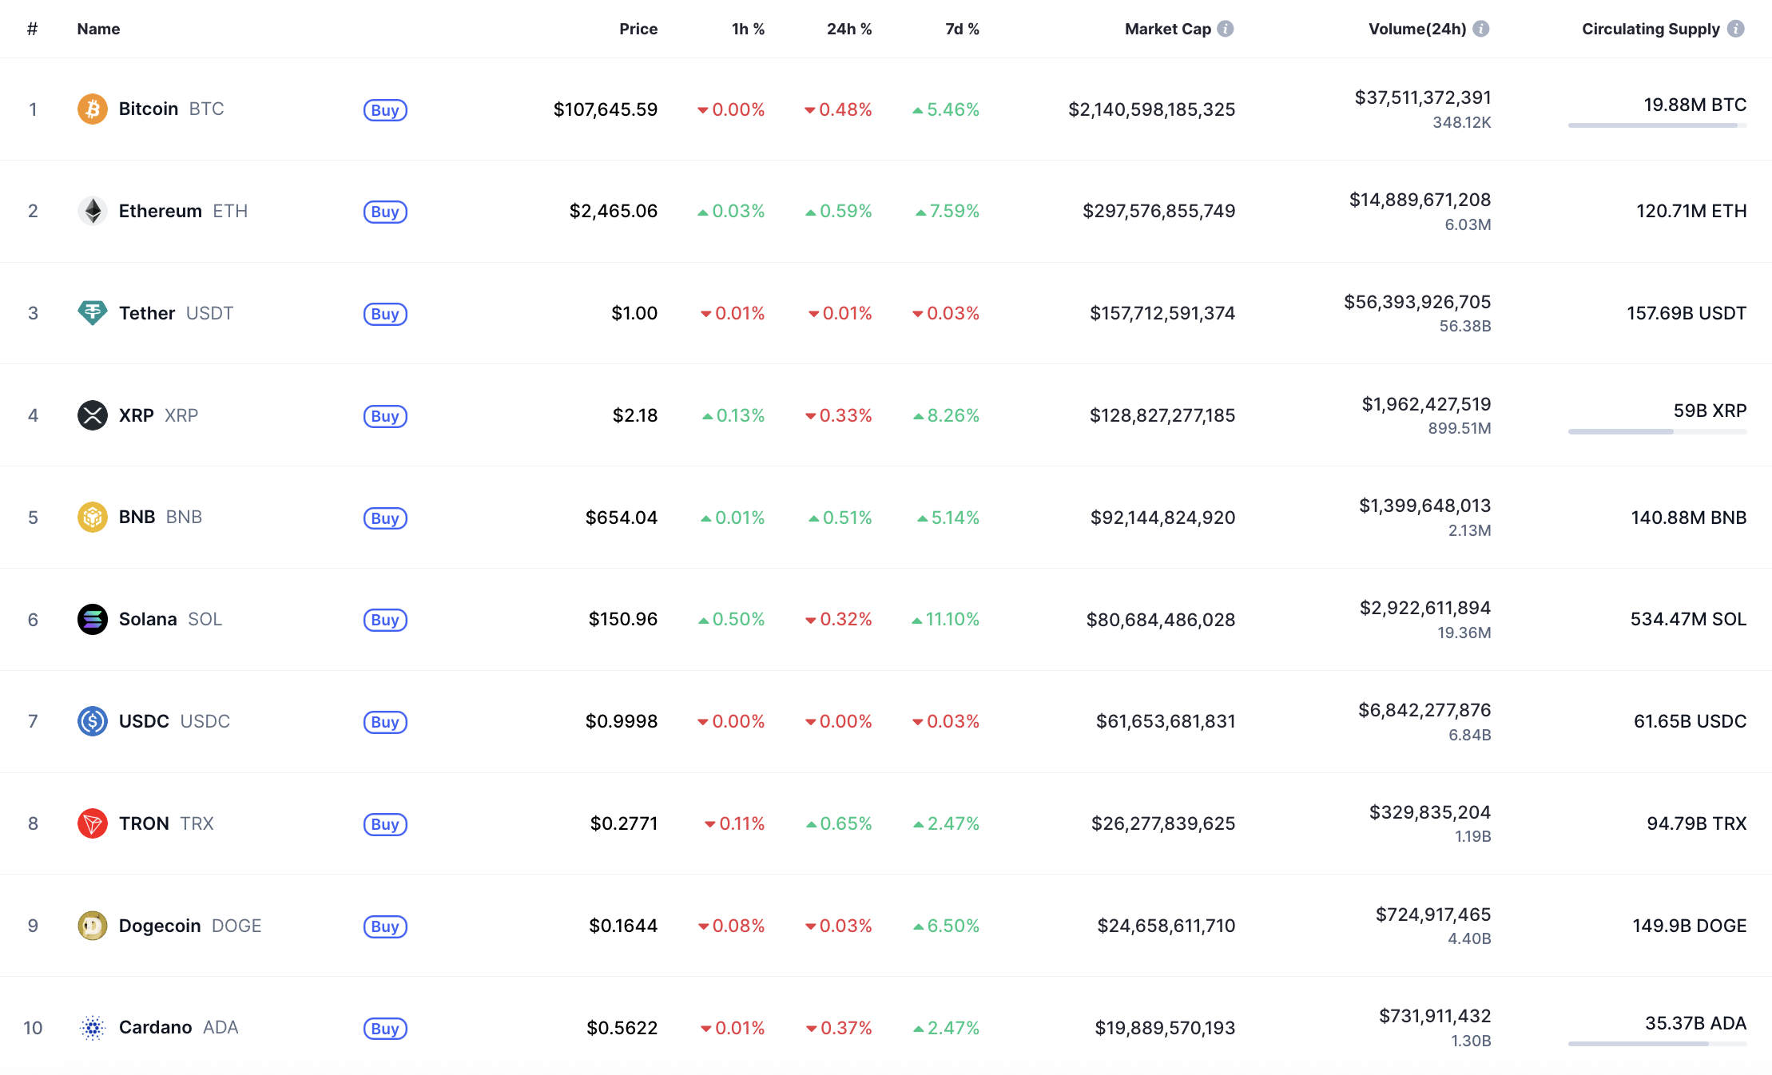The height and width of the screenshot is (1075, 1772).
Task: Click the XRP logo icon
Action: [93, 415]
